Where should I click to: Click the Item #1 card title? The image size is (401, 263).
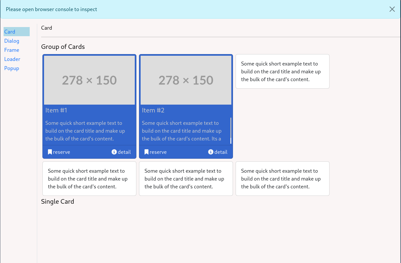[x=56, y=110]
